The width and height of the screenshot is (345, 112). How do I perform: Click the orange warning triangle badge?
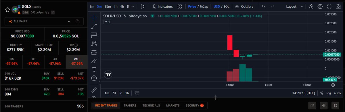(x=19, y=12)
